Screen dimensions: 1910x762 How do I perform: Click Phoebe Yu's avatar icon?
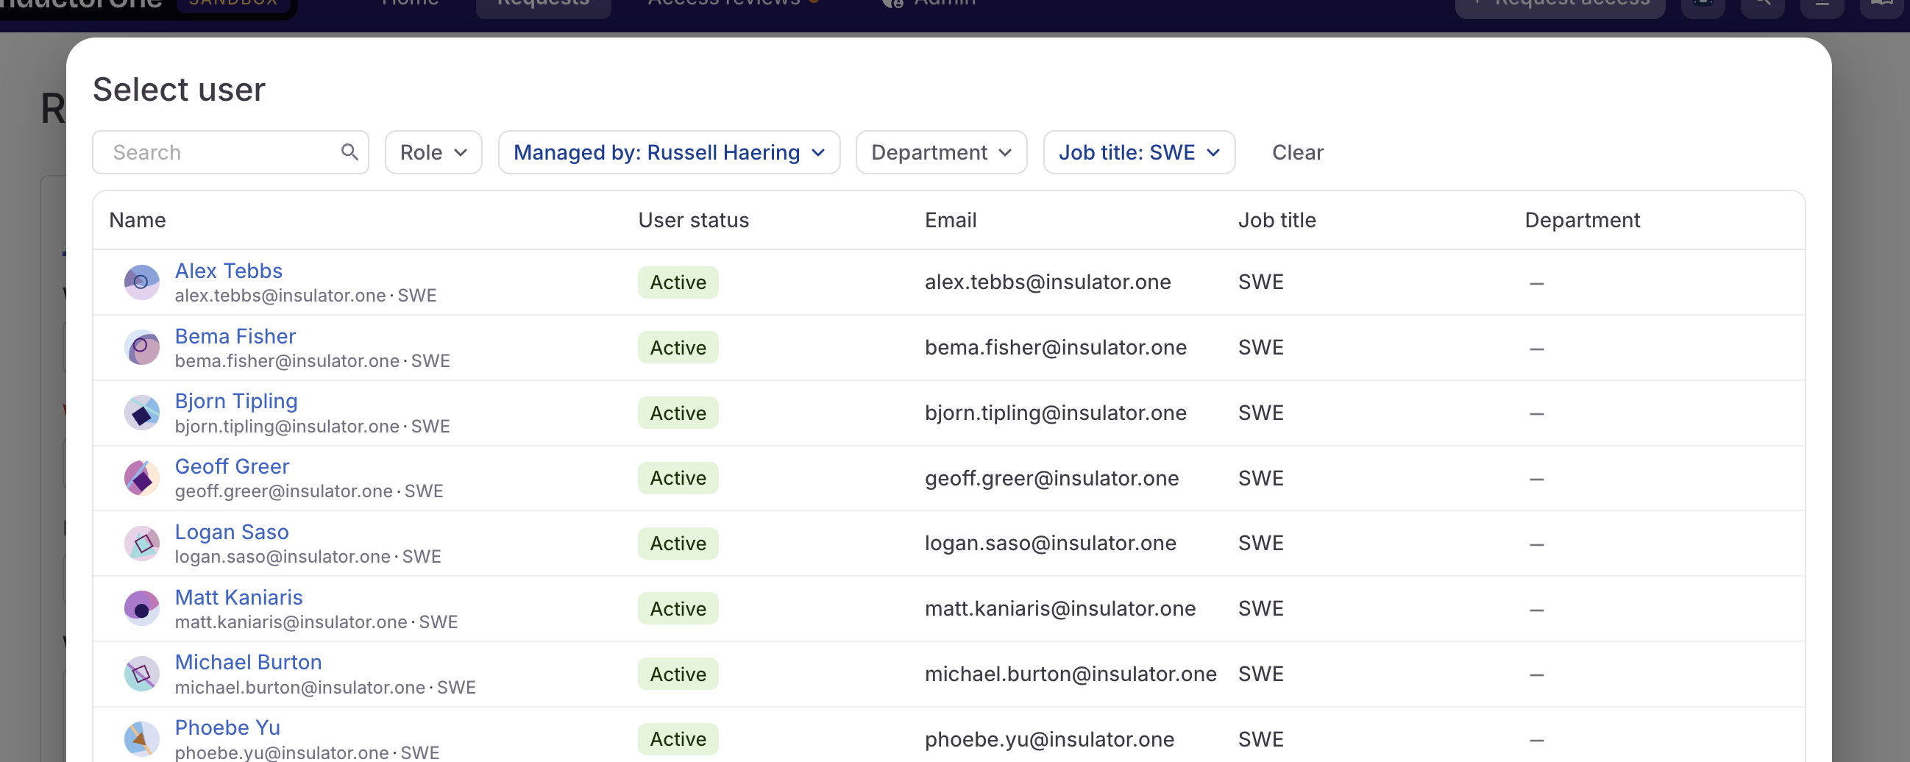pos(141,738)
